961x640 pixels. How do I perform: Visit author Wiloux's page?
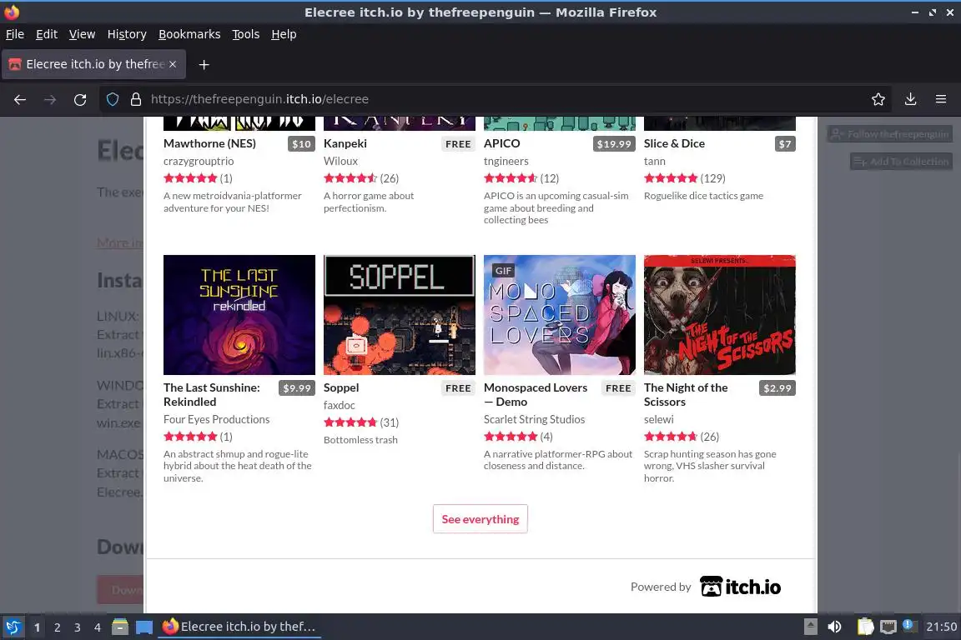tap(340, 161)
